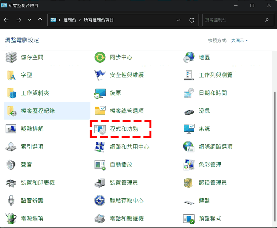This screenshot has height=228, width=277.
Task: Click 控制台 in the breadcrumb path
Action: [69, 20]
